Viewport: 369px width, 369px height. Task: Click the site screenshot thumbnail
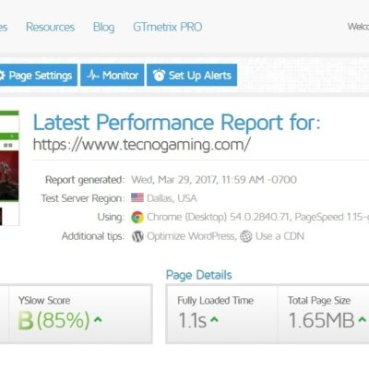(9, 168)
